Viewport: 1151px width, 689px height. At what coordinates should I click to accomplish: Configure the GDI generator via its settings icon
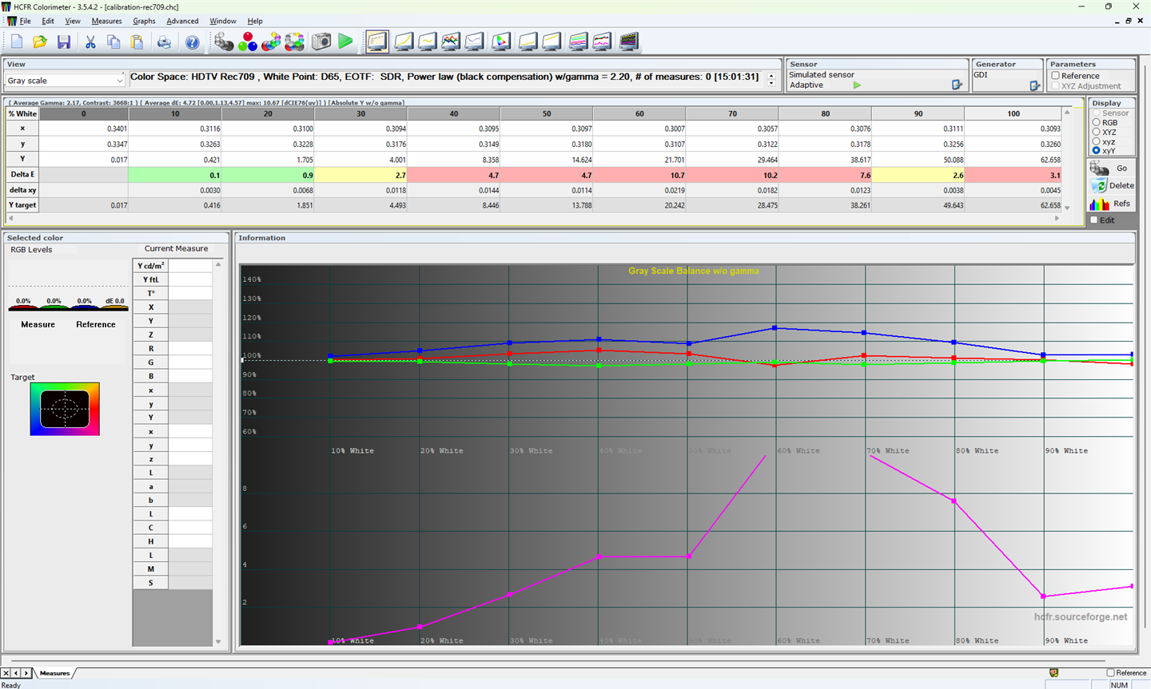[1034, 85]
